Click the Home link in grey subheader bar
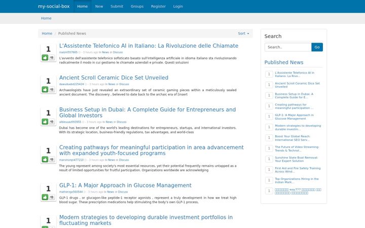 46,18
